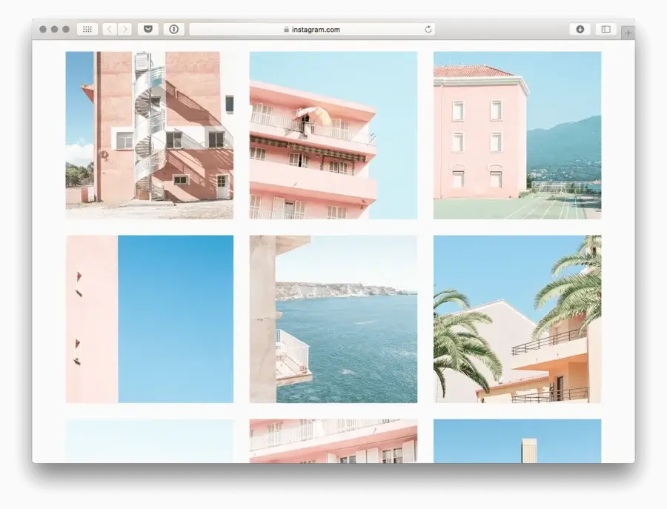Click the Pocket save extension icon
The image size is (667, 509).
point(147,30)
